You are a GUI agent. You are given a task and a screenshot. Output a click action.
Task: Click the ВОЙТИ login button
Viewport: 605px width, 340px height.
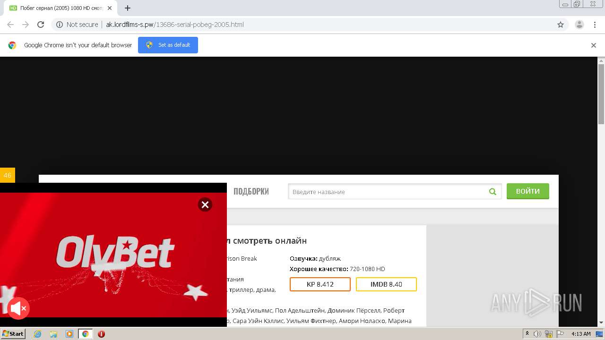coord(528,191)
